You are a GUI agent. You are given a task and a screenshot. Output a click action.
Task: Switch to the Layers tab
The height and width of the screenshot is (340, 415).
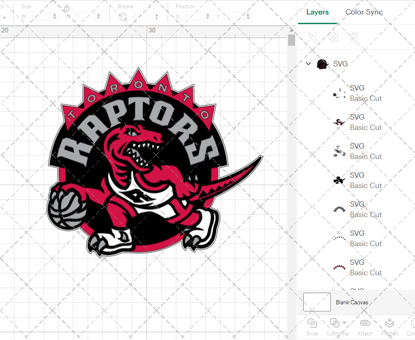tap(317, 12)
